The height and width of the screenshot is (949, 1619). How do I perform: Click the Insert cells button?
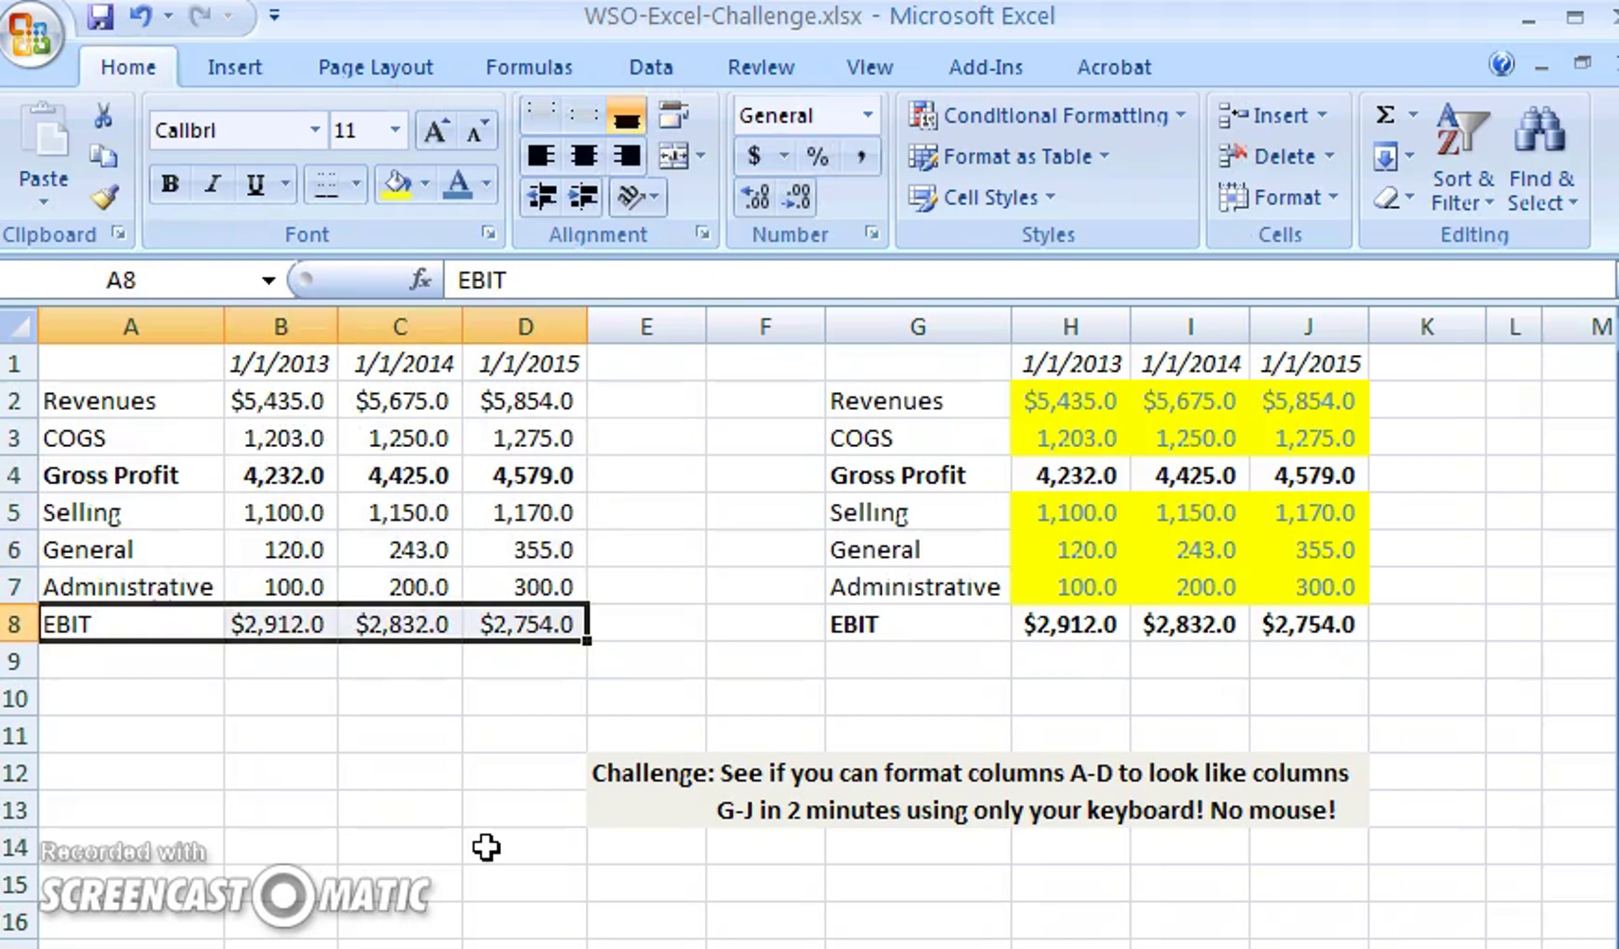pyautogui.click(x=1274, y=115)
